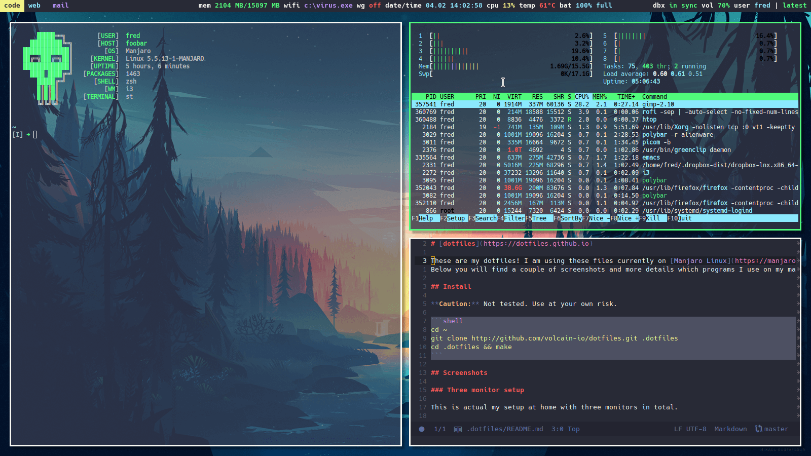Click the buffer state dot in Emacs modeline
811x456 pixels.
[x=422, y=429]
